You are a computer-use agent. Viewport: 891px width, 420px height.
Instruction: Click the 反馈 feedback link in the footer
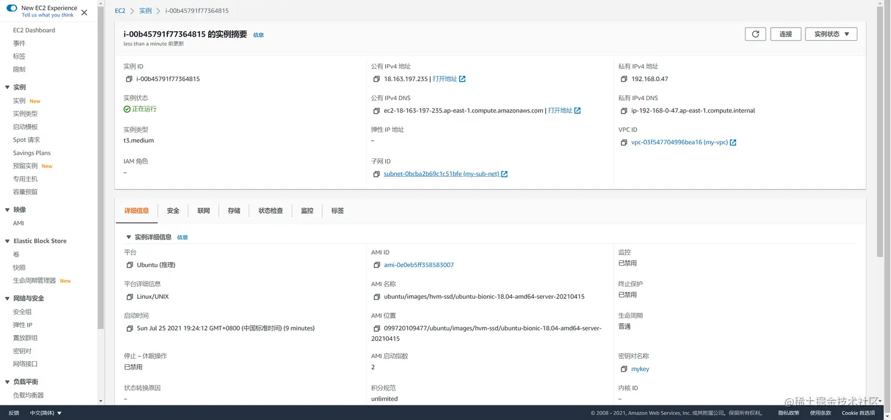tap(14, 413)
